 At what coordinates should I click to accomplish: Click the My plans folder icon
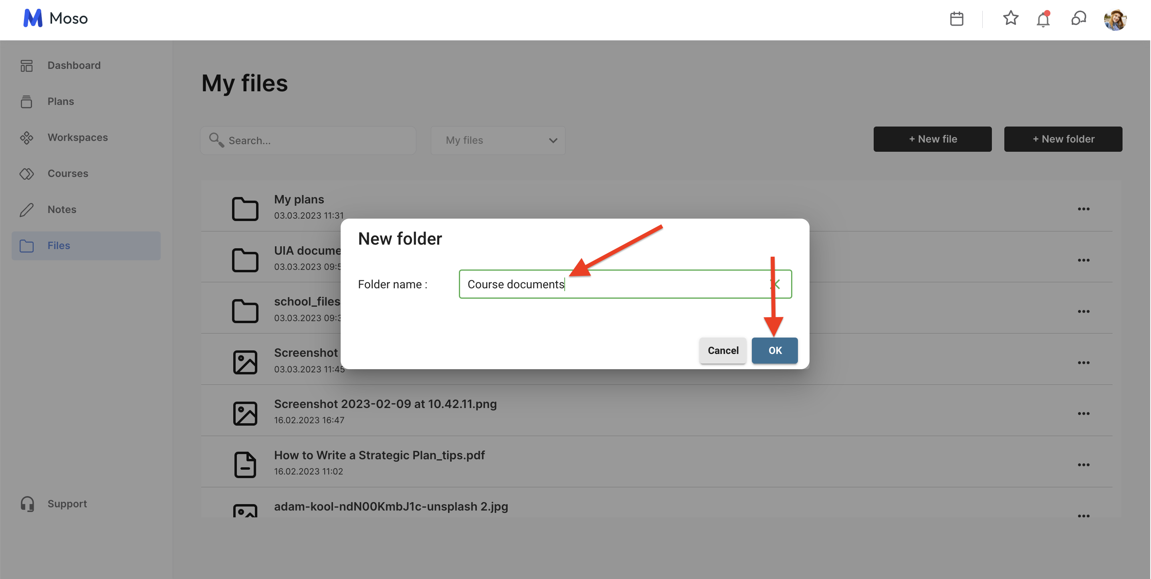(245, 208)
